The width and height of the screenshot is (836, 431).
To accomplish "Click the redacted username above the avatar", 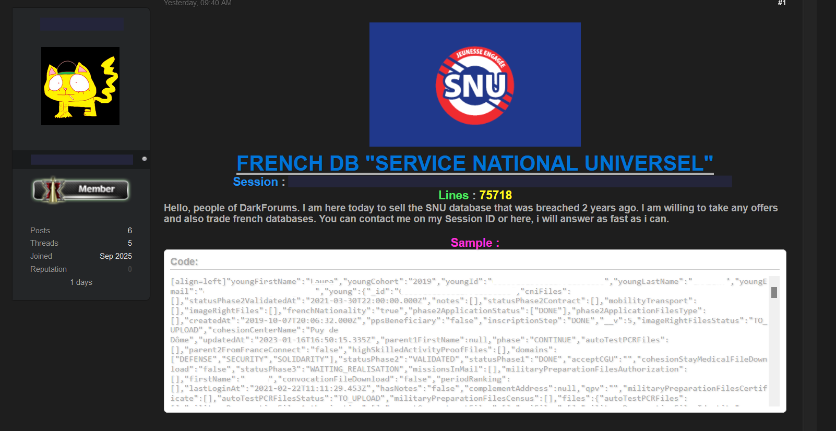I will (82, 24).
